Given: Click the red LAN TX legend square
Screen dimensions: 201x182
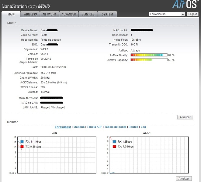Looking at the screenshot, I should 22,147.
